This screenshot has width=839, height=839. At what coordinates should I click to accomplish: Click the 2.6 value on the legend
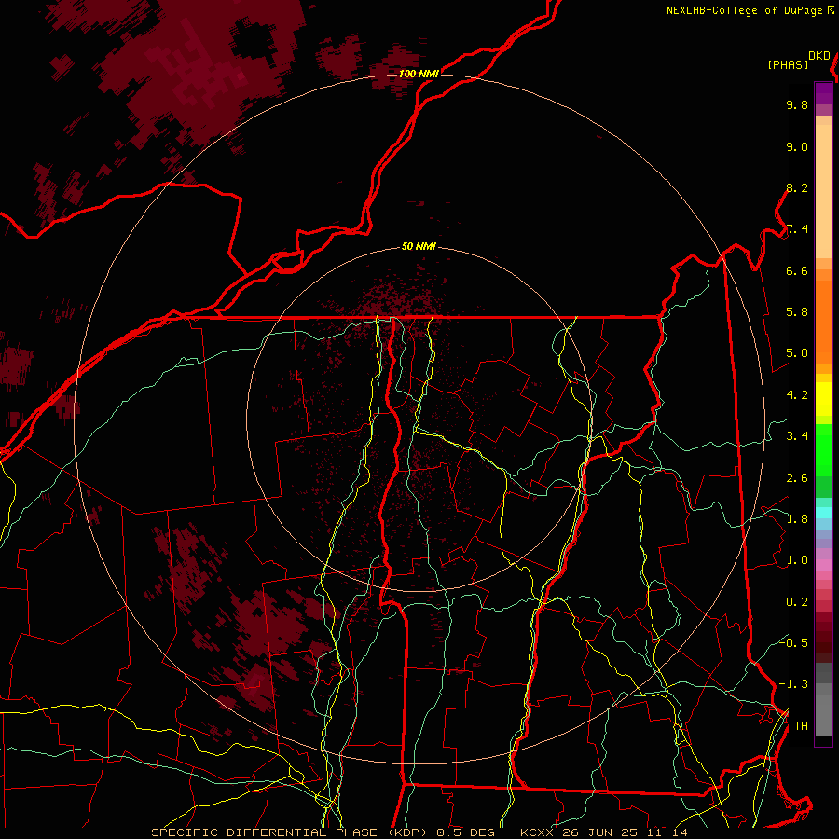(x=797, y=478)
